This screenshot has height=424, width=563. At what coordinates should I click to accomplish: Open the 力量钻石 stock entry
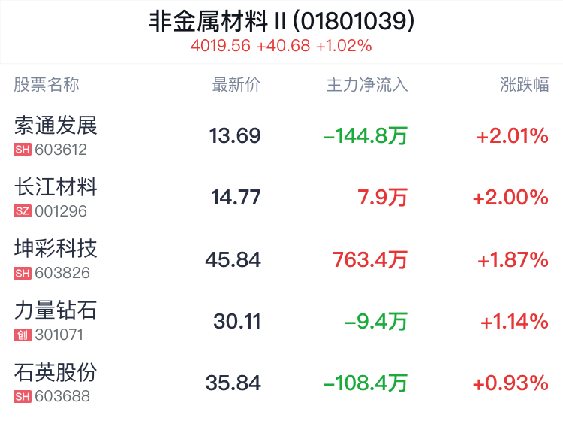[56, 310]
